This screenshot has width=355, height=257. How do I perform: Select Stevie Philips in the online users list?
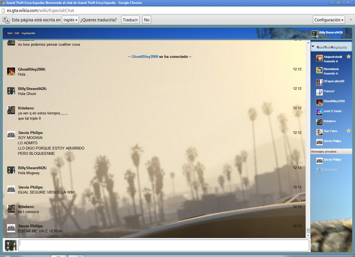tap(332, 141)
